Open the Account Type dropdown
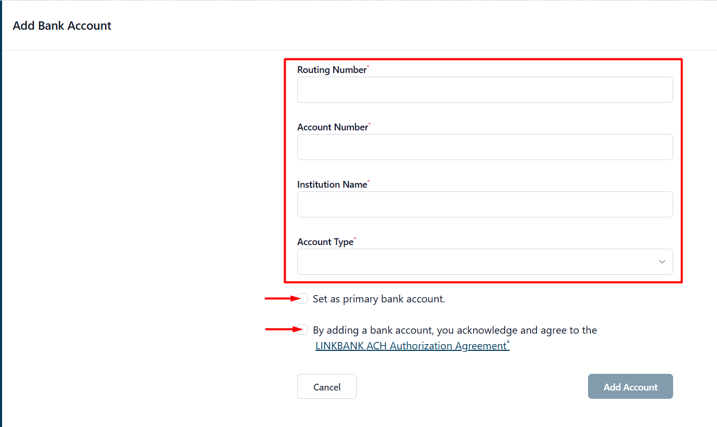 click(x=485, y=262)
